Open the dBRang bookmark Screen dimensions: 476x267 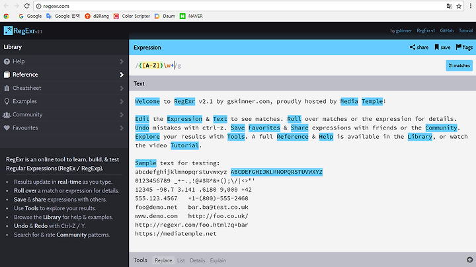[x=97, y=16]
